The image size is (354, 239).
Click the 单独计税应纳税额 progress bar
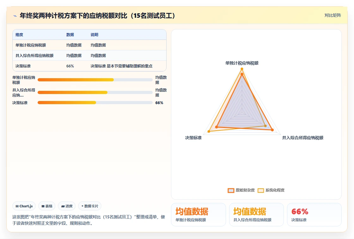point(95,79)
